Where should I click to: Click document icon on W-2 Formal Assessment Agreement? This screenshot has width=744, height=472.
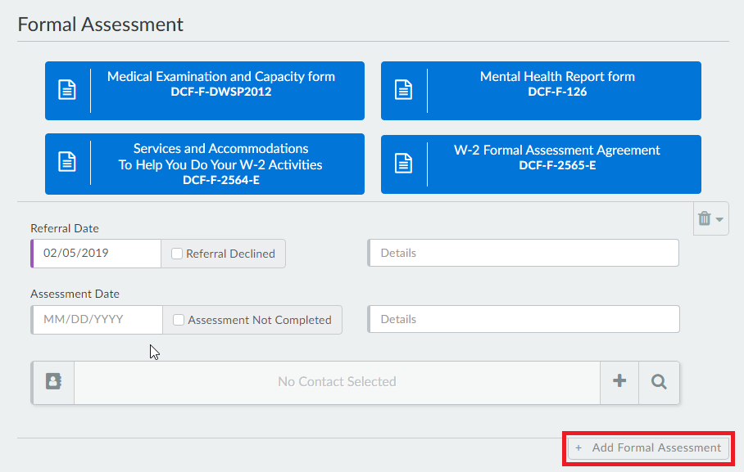tap(403, 162)
